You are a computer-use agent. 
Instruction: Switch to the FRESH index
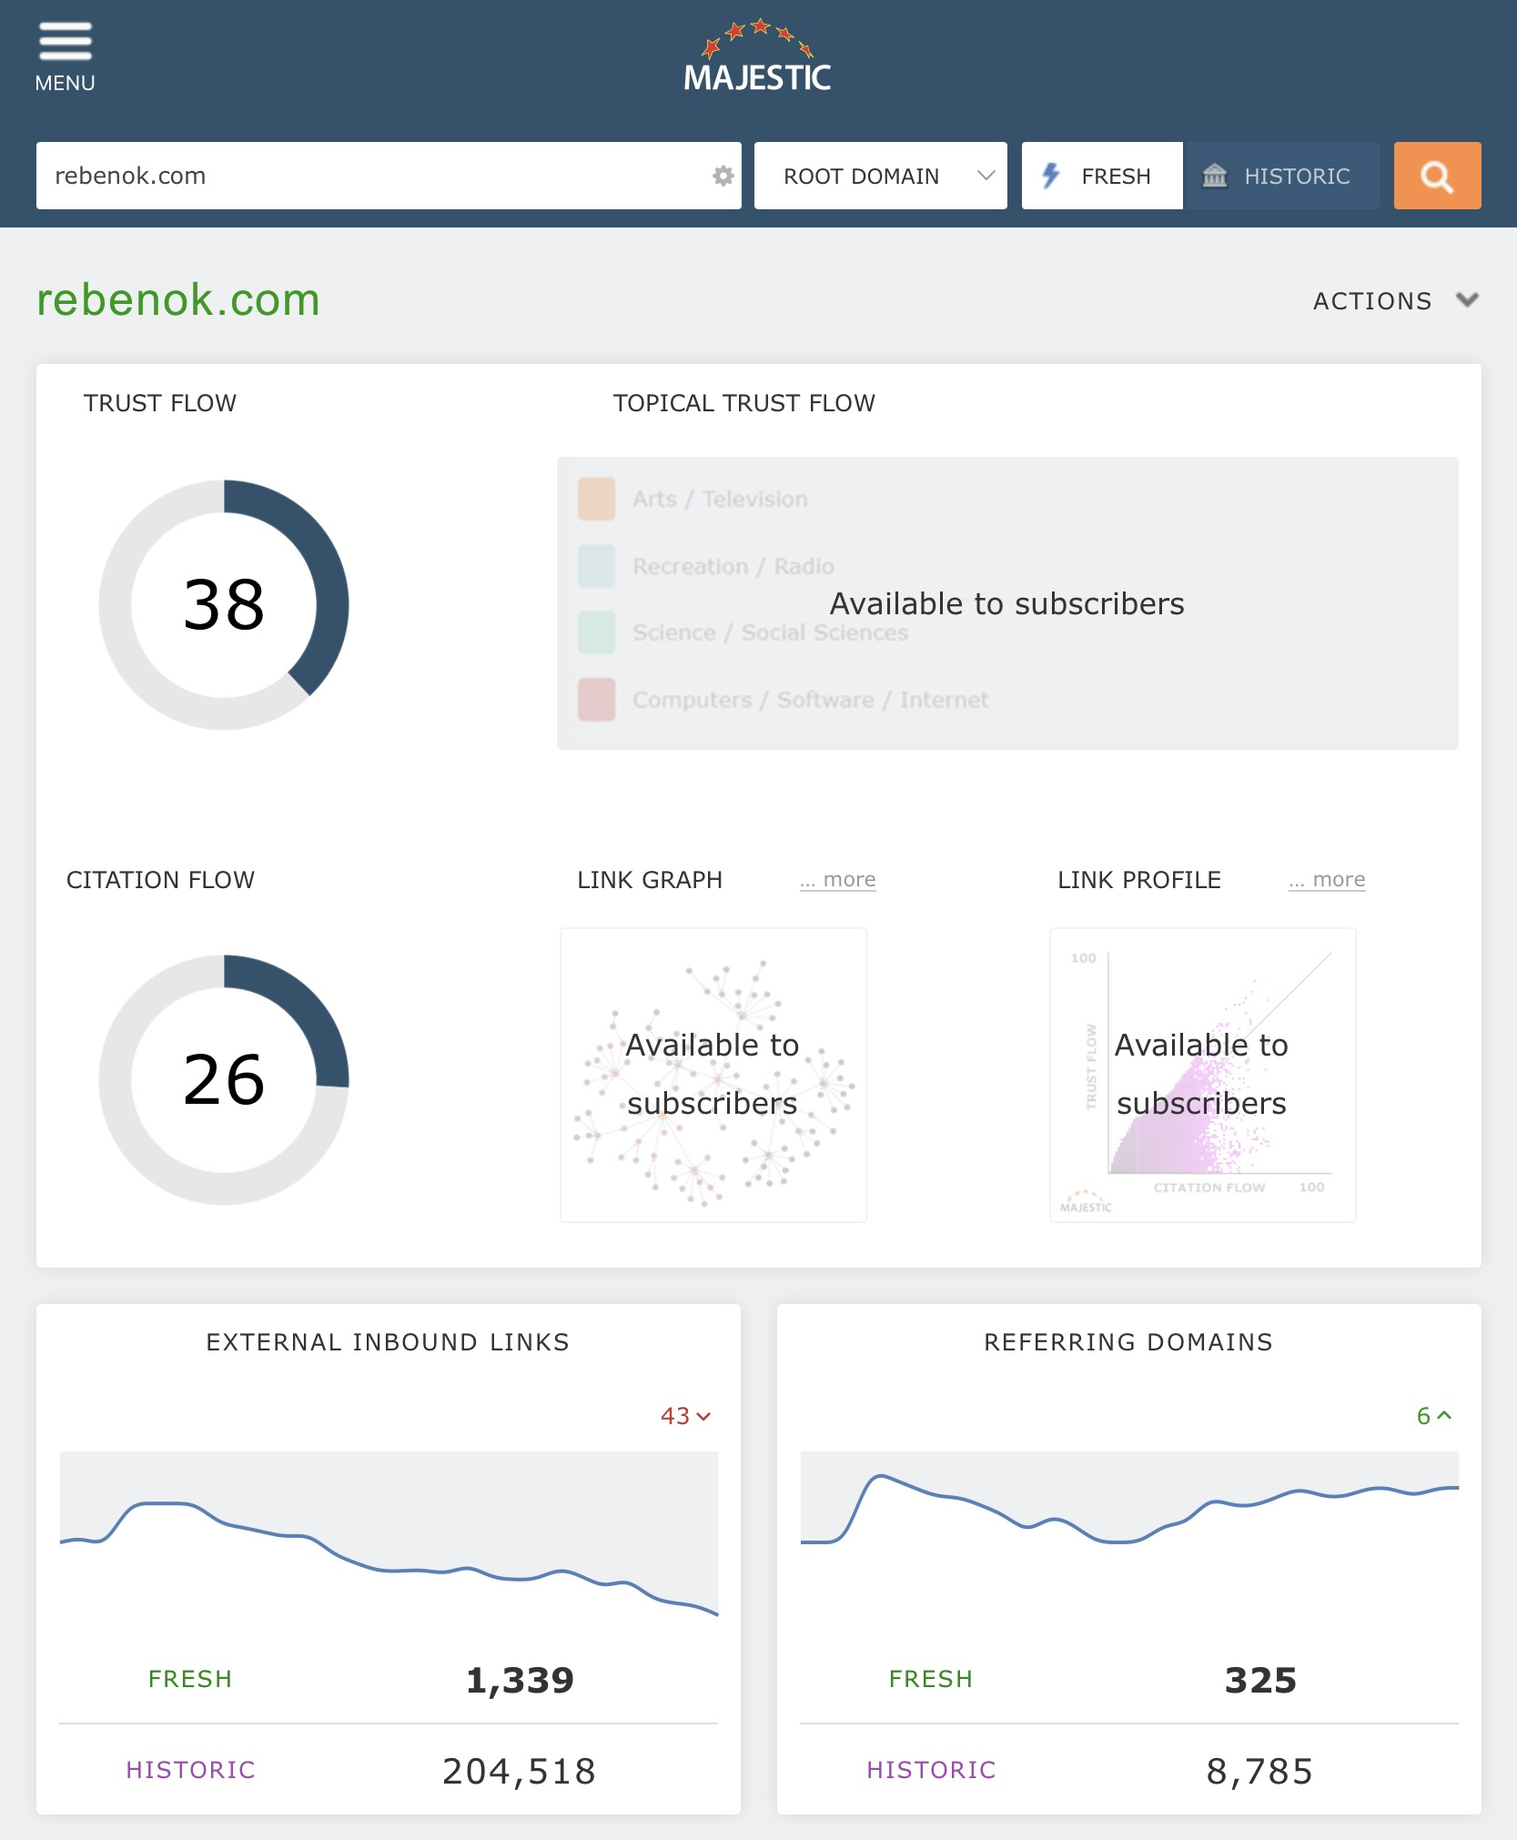point(1102,176)
